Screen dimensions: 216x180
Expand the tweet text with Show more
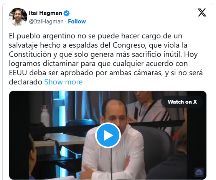point(64,82)
